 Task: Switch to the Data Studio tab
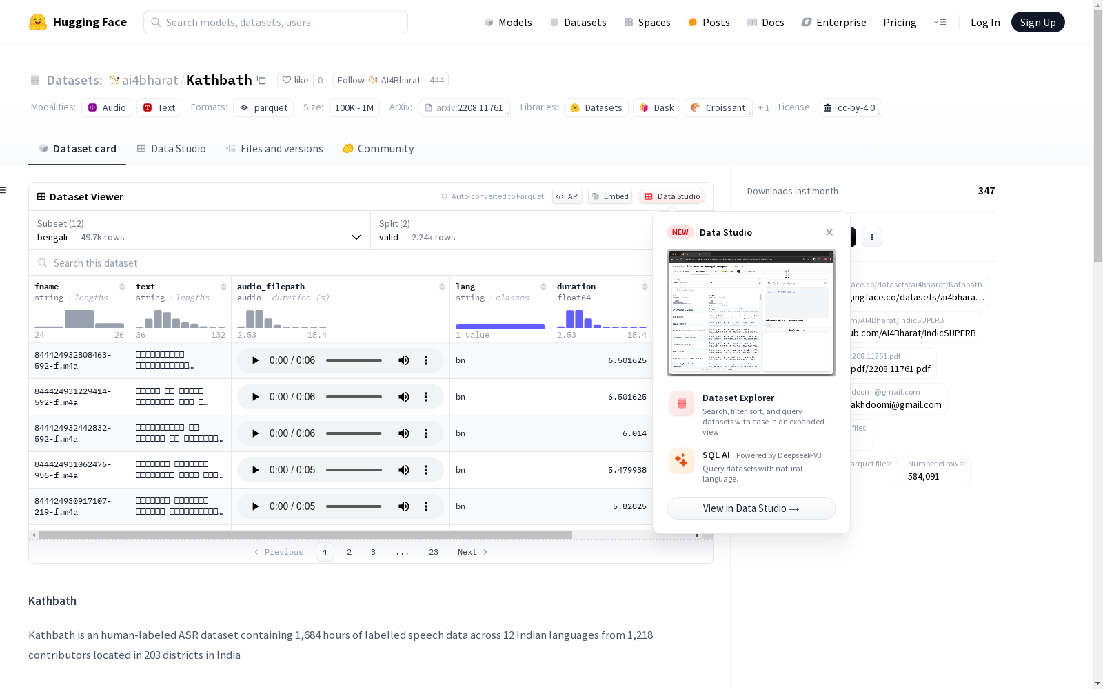(171, 149)
